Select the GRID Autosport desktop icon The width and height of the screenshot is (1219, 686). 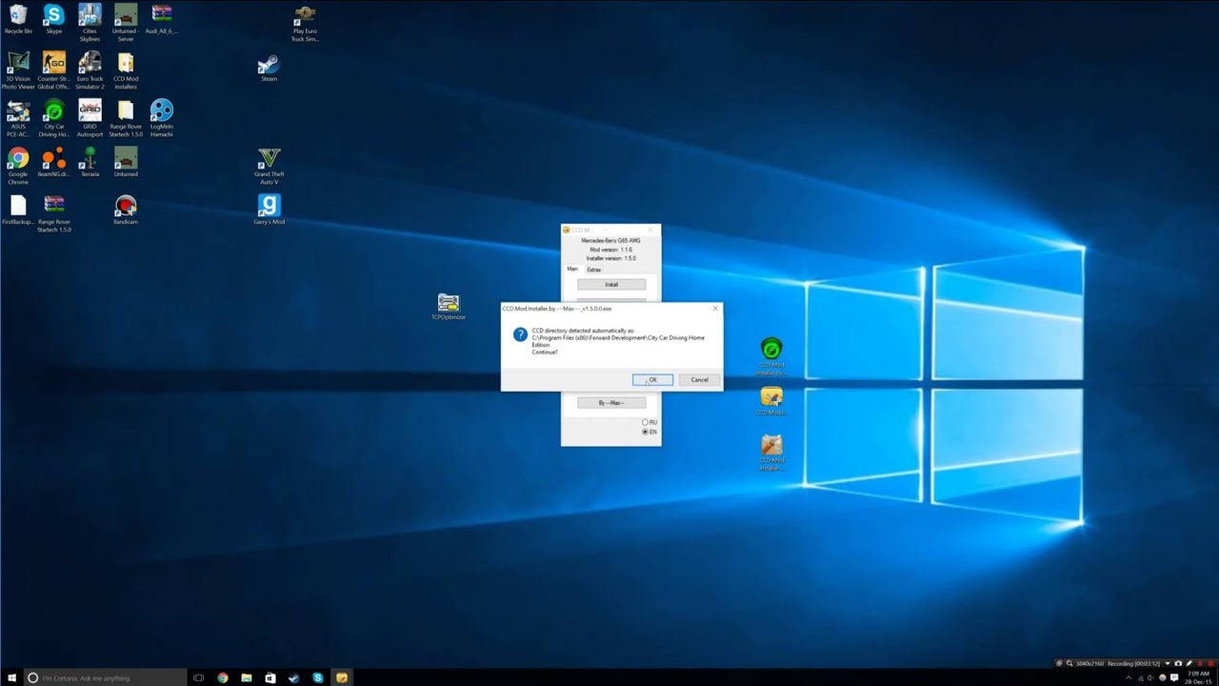[90, 118]
